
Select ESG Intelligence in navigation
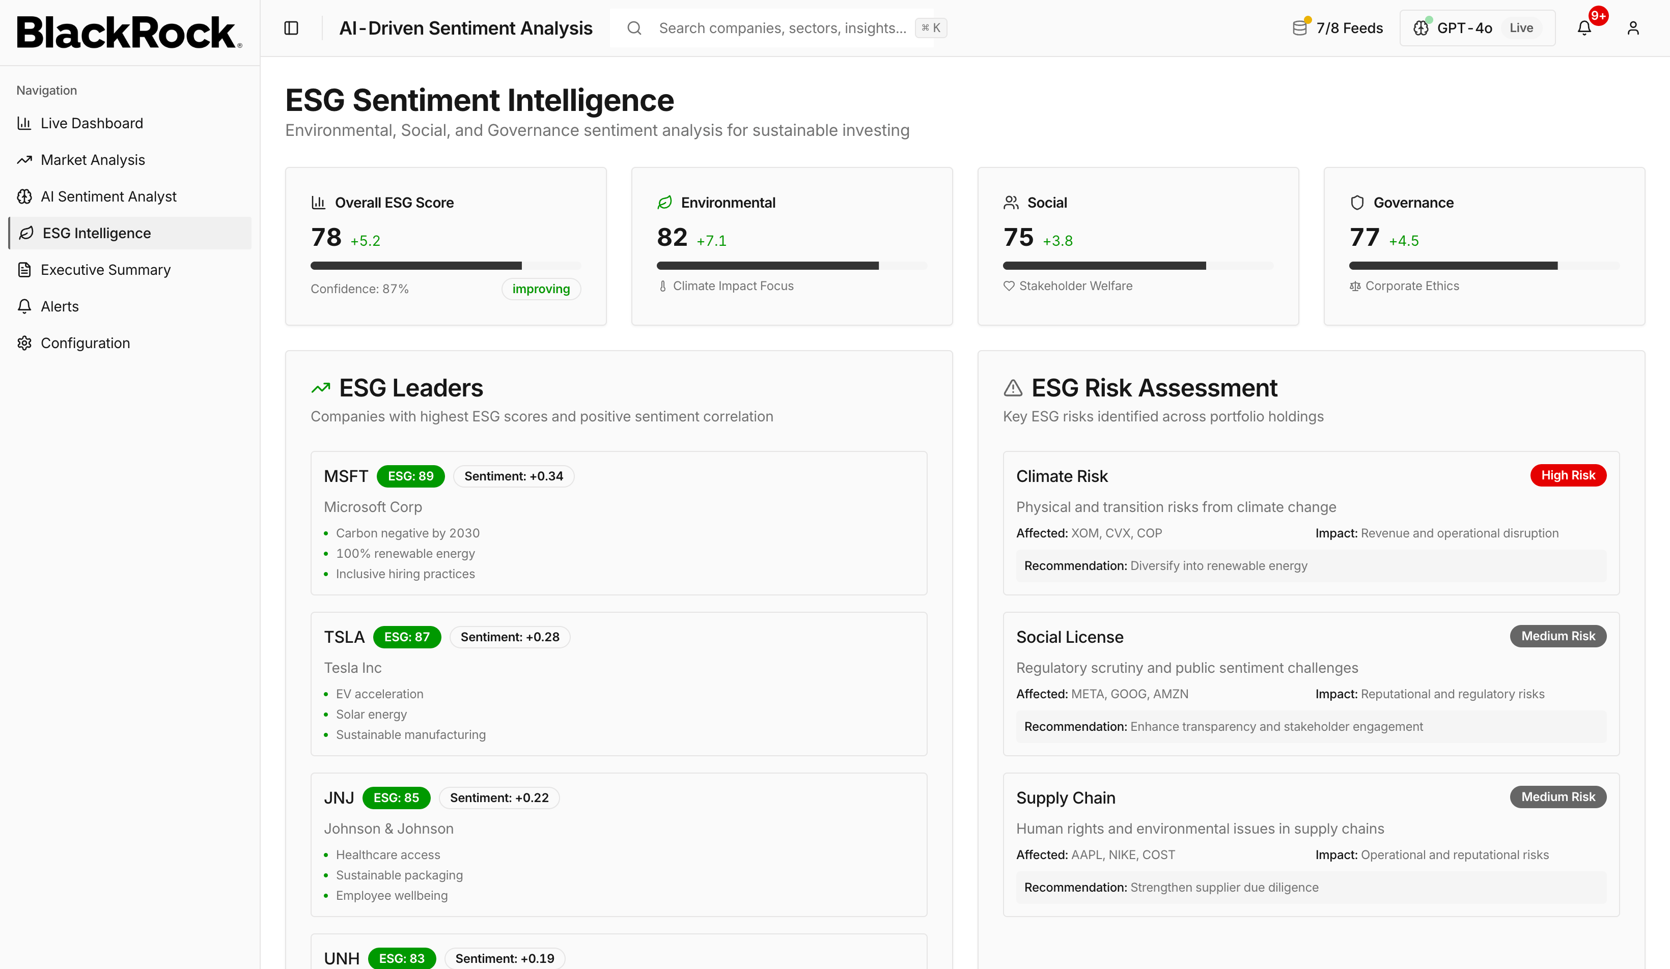pos(129,233)
